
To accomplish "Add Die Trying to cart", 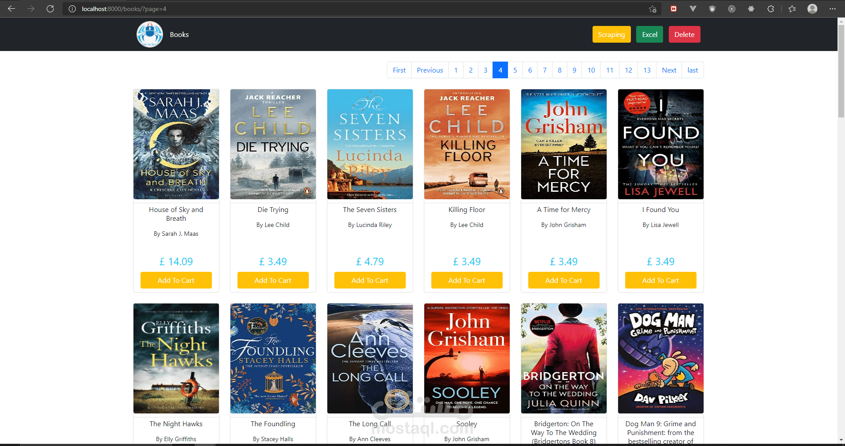I will tap(273, 280).
